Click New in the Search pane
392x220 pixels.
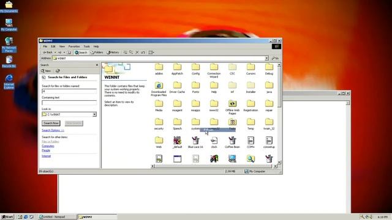[x=46, y=71]
